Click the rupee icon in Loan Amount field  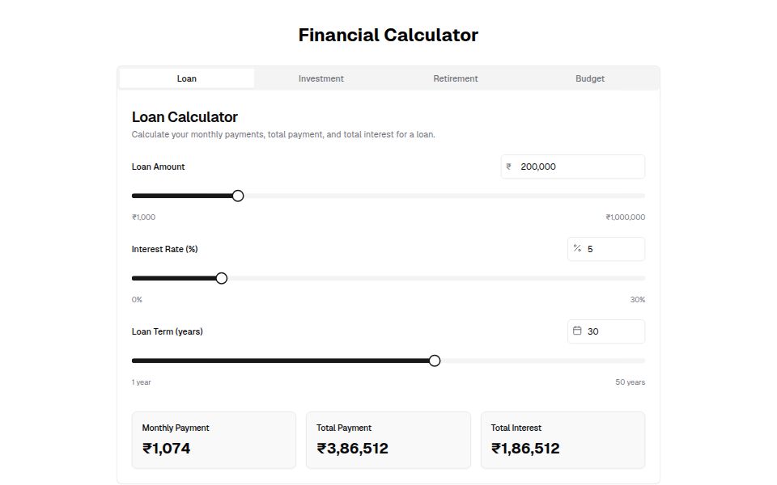pos(508,167)
